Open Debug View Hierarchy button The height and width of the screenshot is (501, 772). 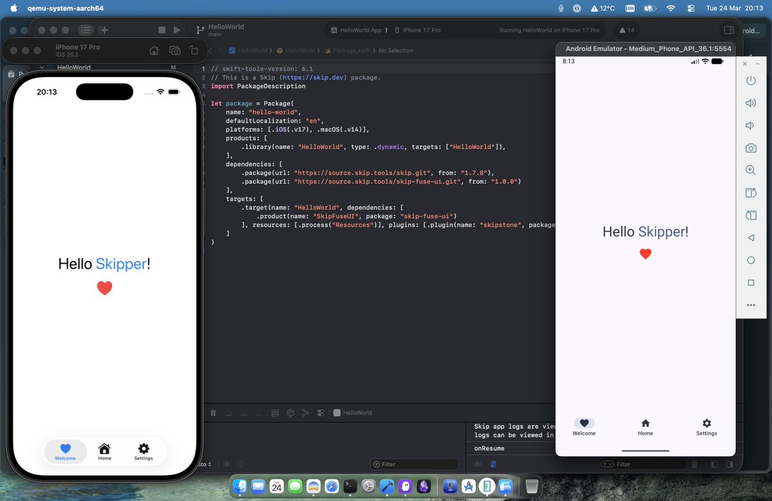click(x=290, y=413)
